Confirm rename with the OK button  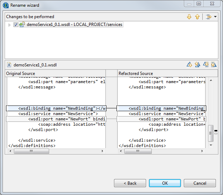pos(165,183)
